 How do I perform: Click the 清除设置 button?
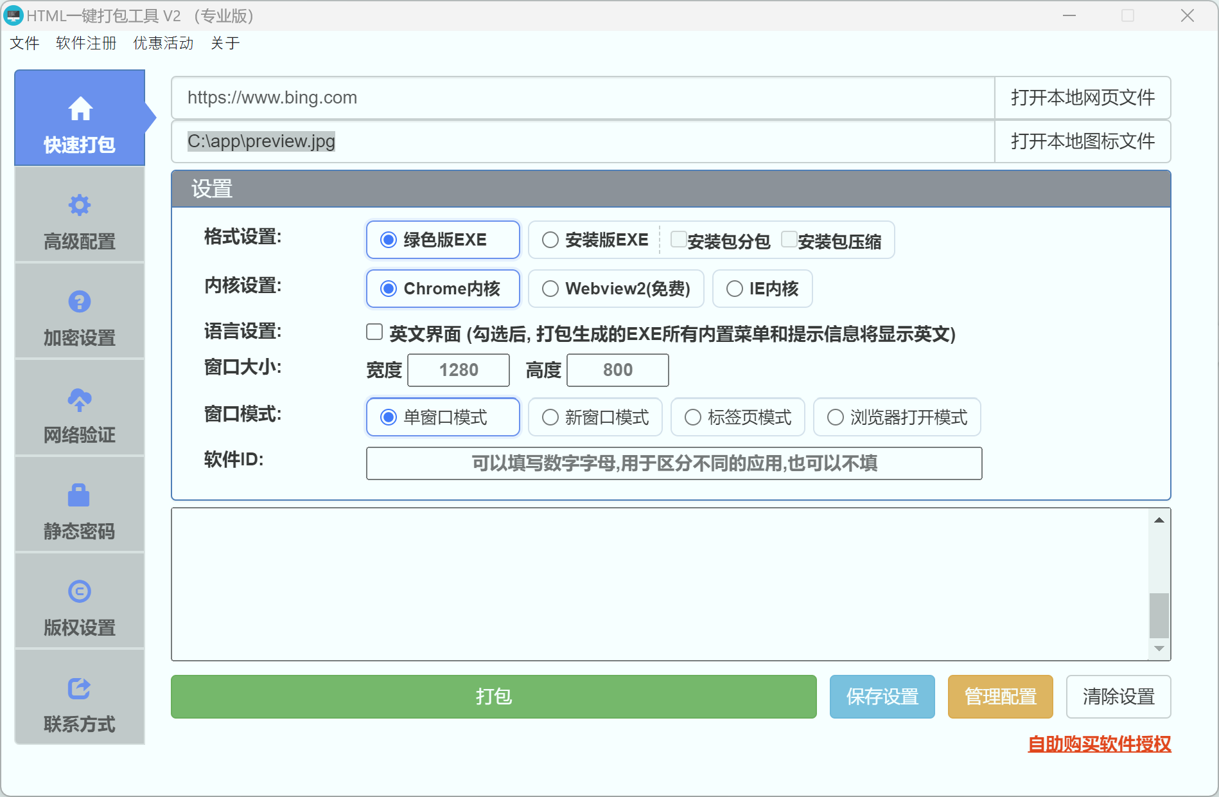(1118, 697)
